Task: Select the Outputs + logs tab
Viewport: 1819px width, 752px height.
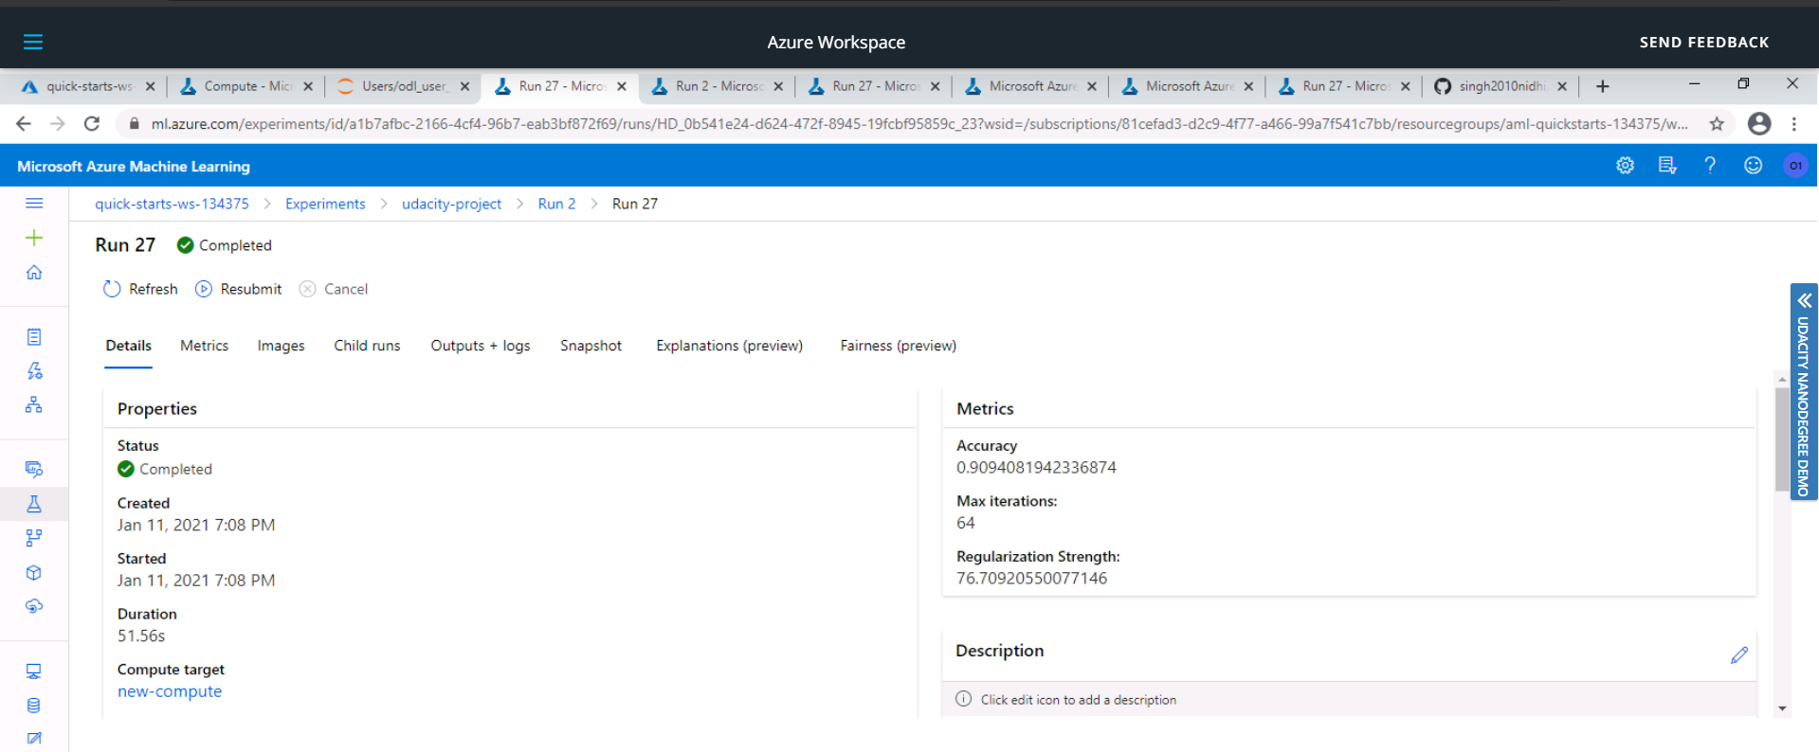Action: coord(480,346)
